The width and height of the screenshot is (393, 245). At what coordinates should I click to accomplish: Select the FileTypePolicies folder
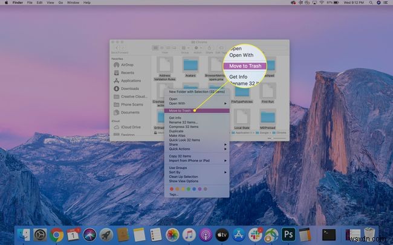(242, 93)
